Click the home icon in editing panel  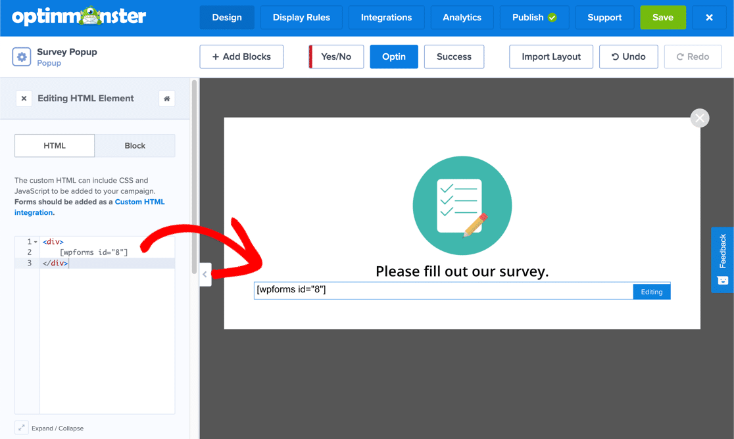point(166,98)
